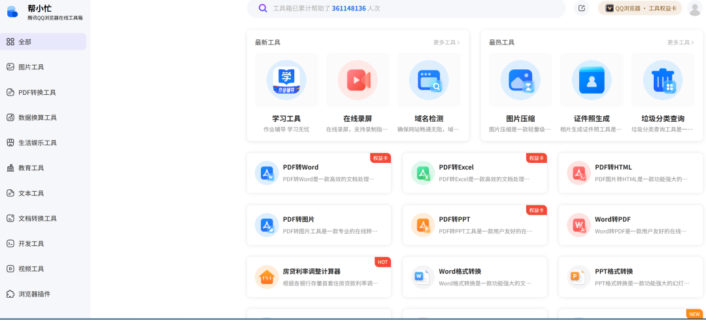706x320 pixels.
Task: Click the search magnifier icon
Action: pyautogui.click(x=263, y=8)
